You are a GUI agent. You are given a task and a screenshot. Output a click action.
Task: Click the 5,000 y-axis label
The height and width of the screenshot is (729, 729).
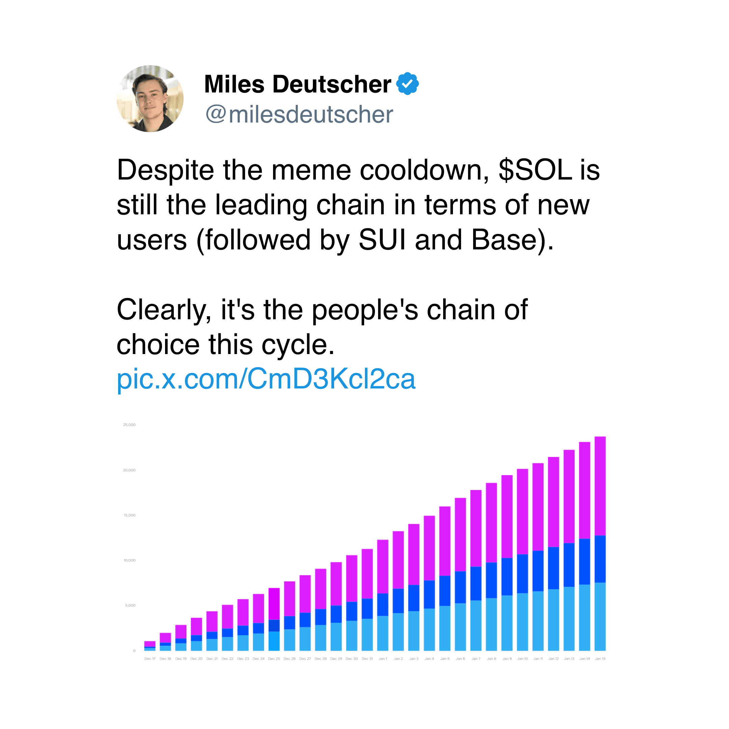[x=130, y=605]
